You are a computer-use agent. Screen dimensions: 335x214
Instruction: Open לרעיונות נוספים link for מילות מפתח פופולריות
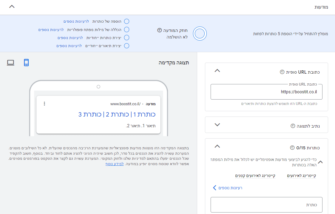tap(51, 30)
